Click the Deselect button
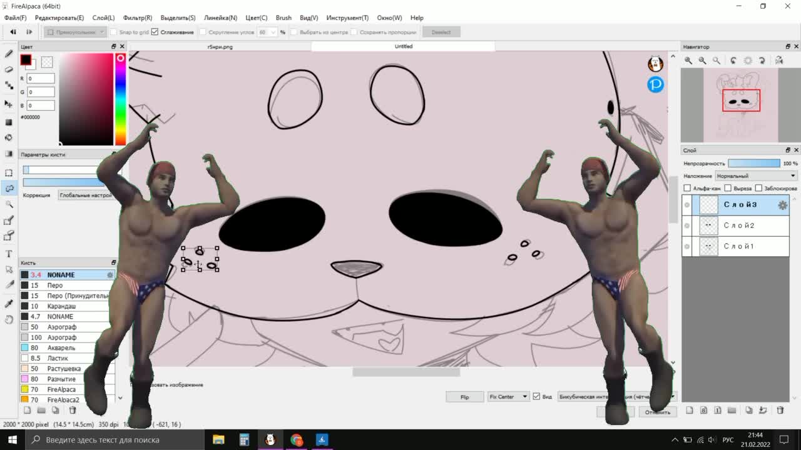 point(441,32)
